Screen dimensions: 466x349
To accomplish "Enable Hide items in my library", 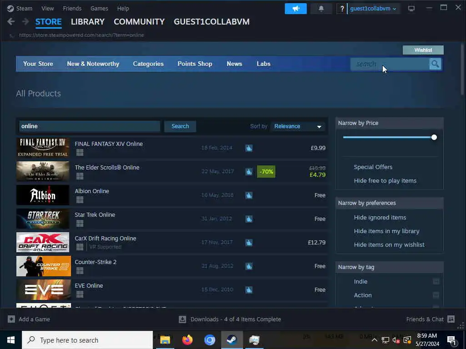I will 387,231.
